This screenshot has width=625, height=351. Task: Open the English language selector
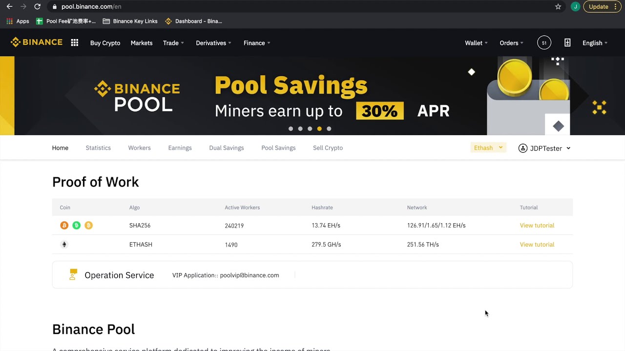(595, 43)
